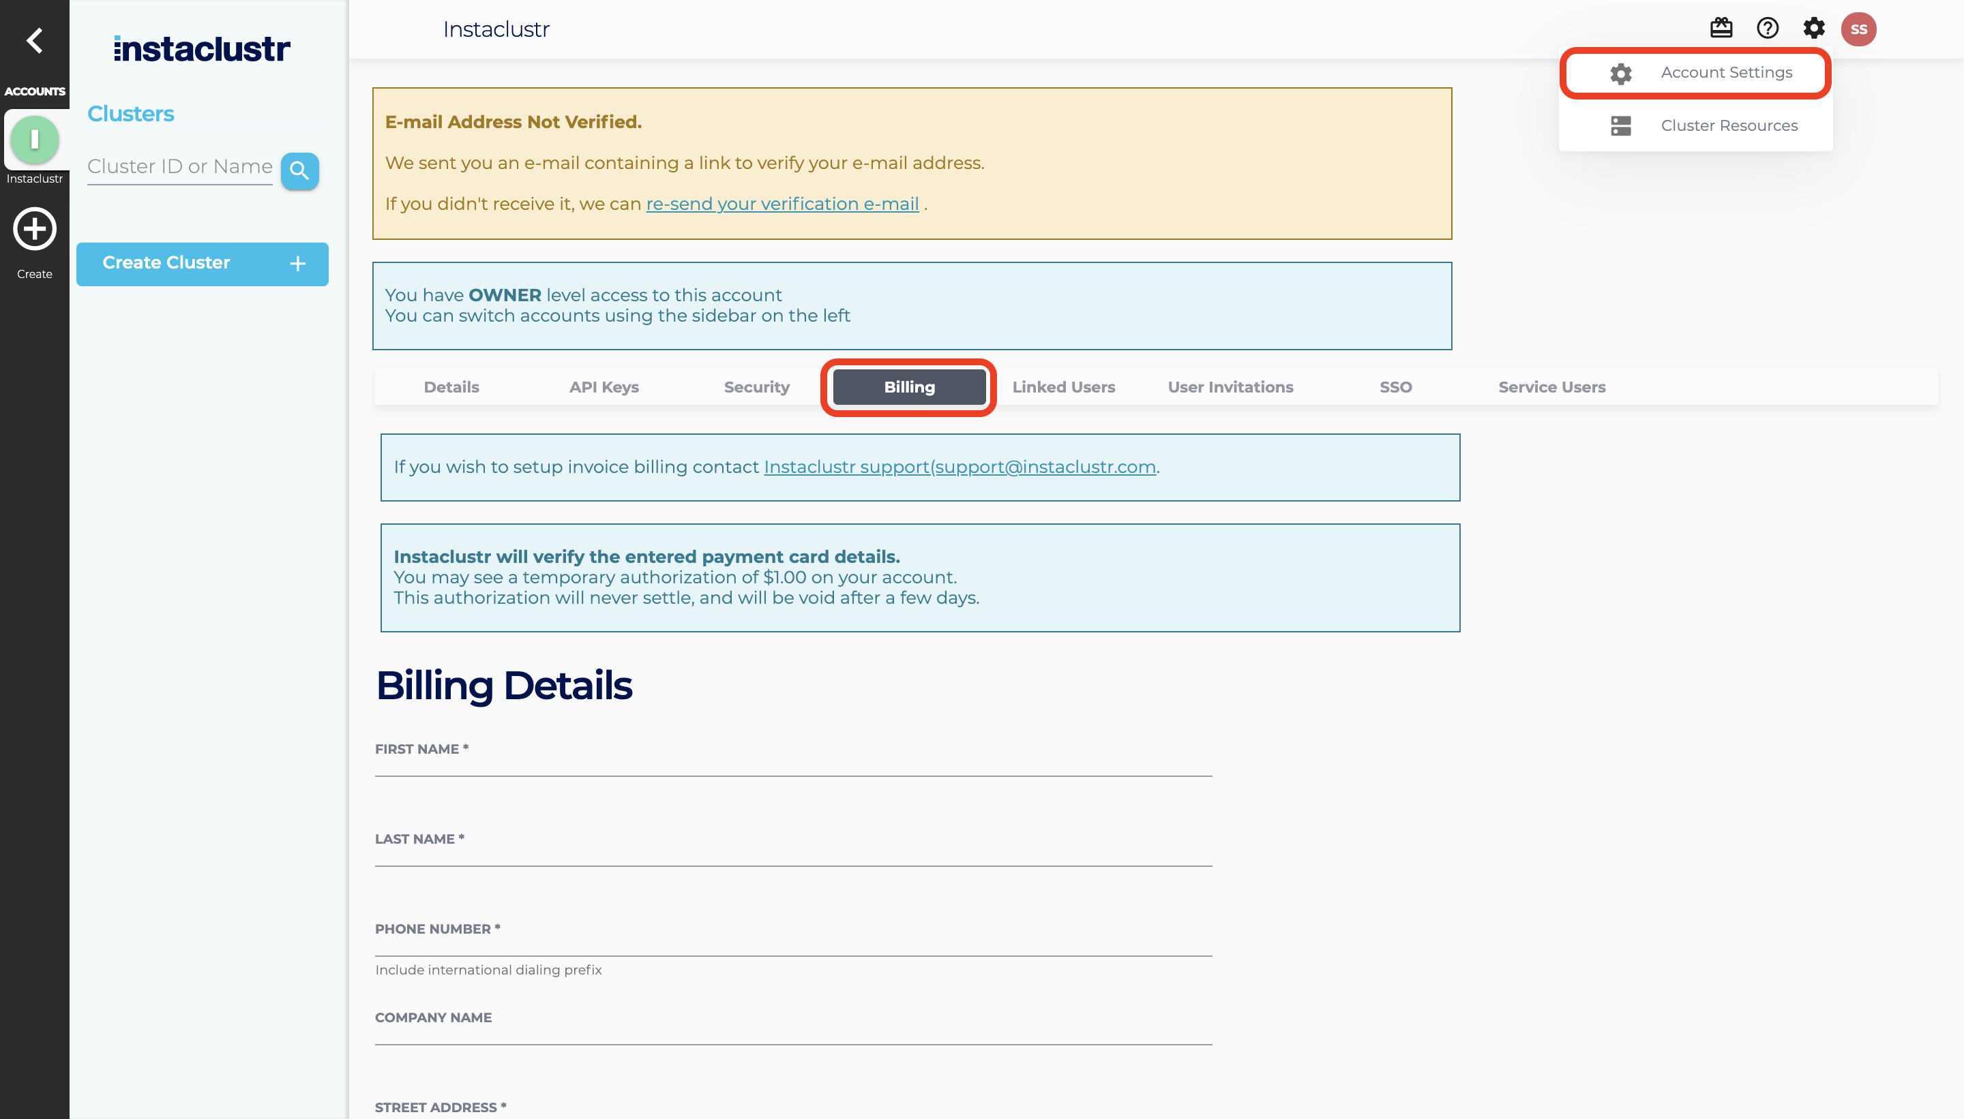Select the green Instaclustr account avatar
Screen dimensions: 1964x1119
(34, 140)
